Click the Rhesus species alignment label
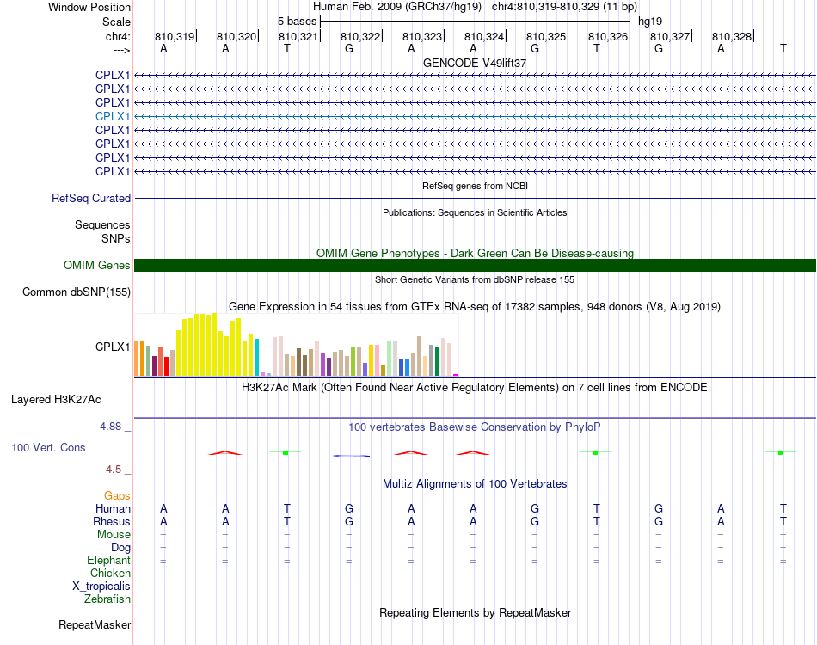The width and height of the screenshot is (817, 645). click(112, 521)
